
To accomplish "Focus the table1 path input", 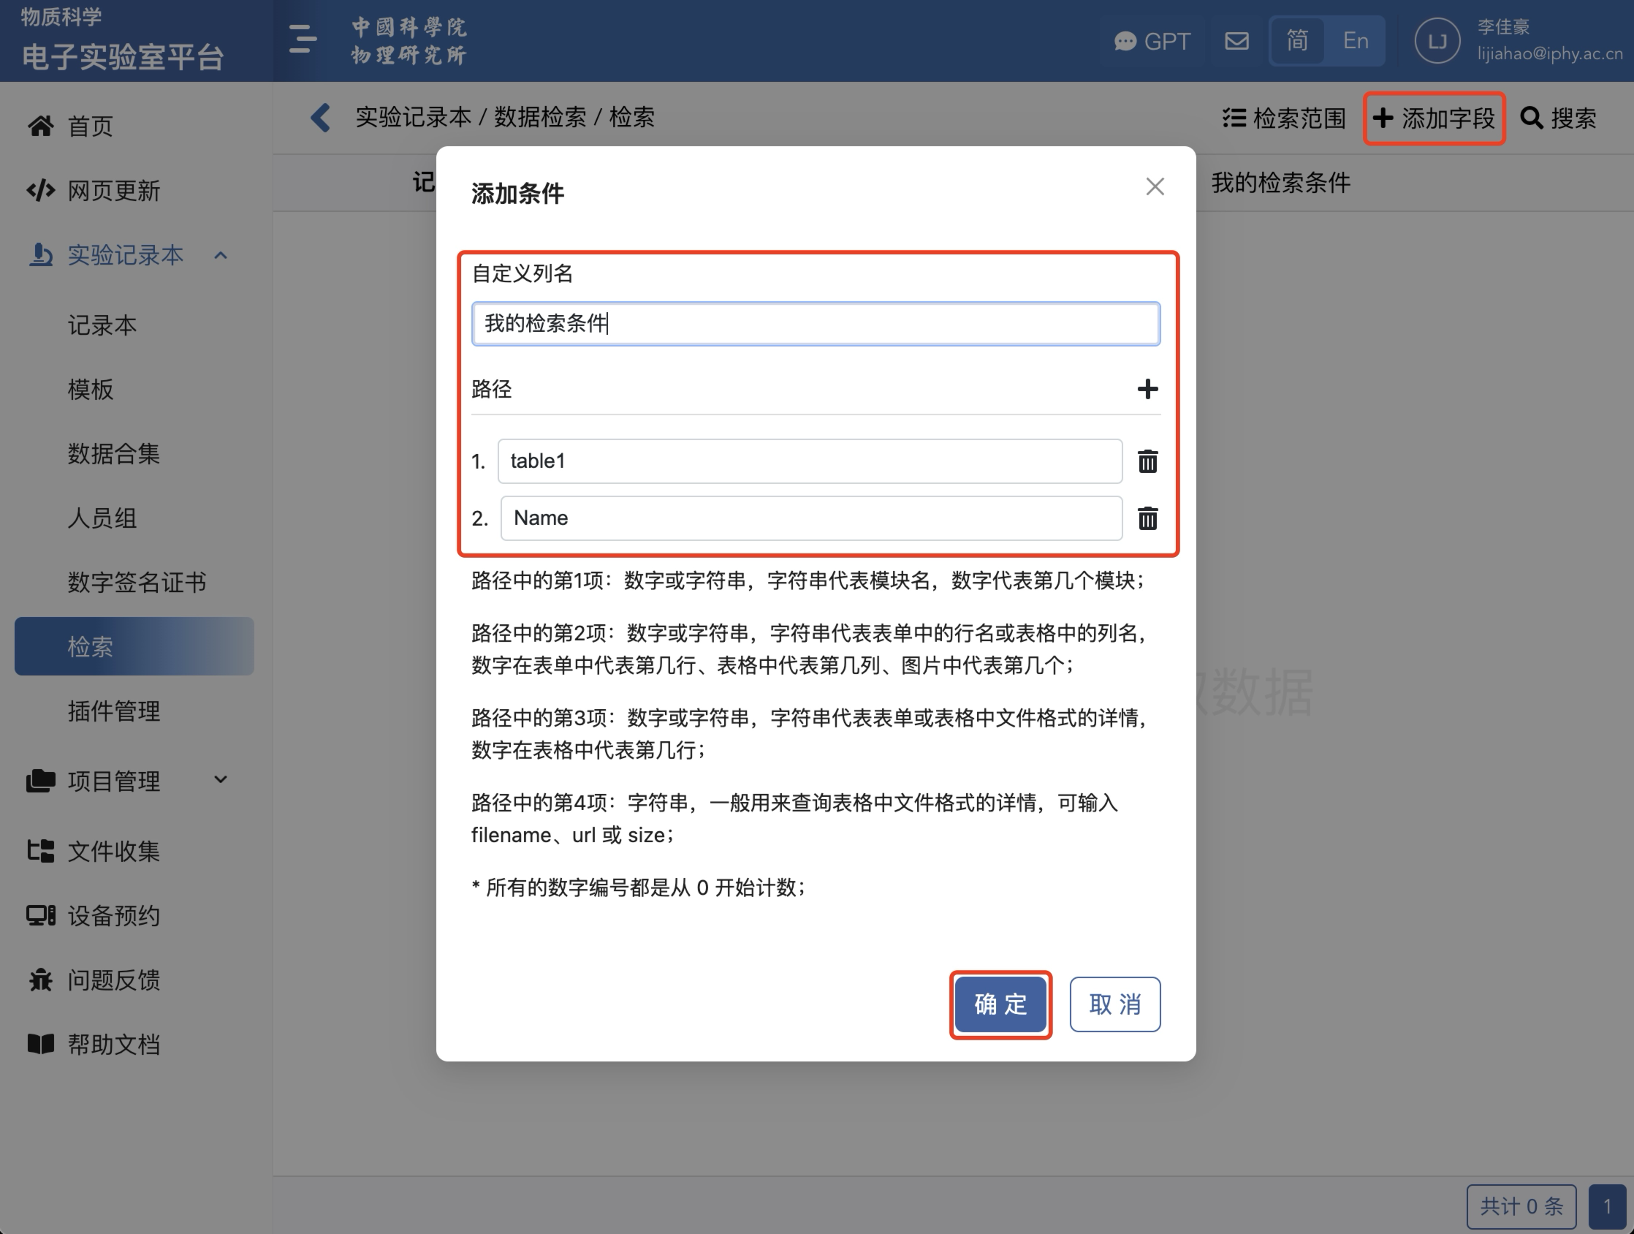I will [x=810, y=461].
